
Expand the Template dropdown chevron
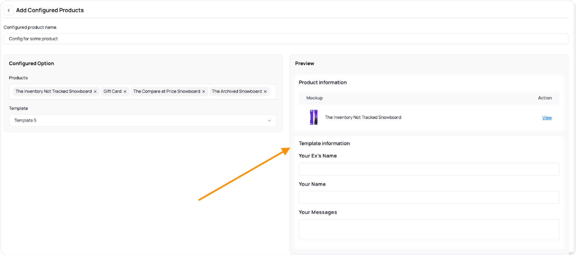pos(269,121)
